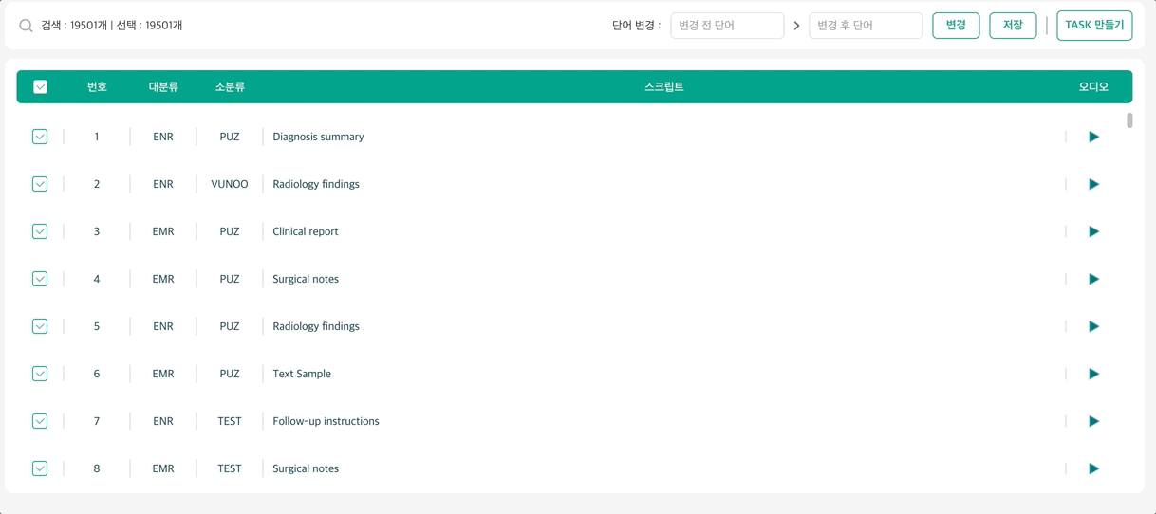Click the 단어 변경 label
The width and height of the screenshot is (1156, 514).
coord(636,26)
